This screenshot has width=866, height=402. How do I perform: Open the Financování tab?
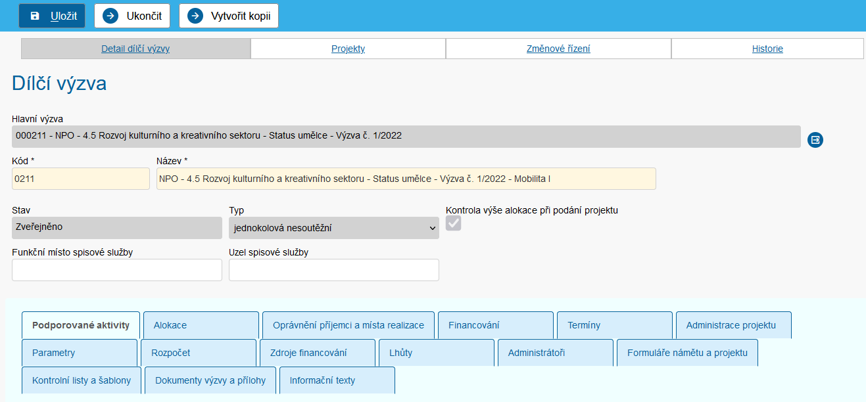495,325
